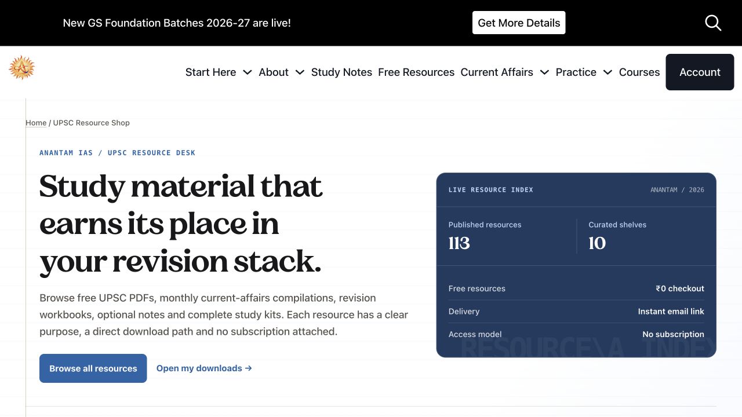Click the No subscription value
The height and width of the screenshot is (417, 742).
point(673,334)
